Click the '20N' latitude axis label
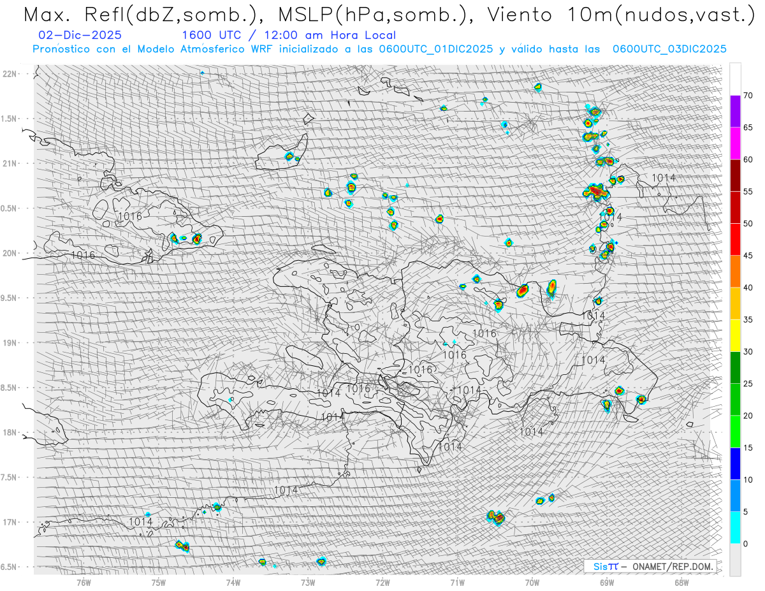The height and width of the screenshot is (591, 765). (x=10, y=253)
